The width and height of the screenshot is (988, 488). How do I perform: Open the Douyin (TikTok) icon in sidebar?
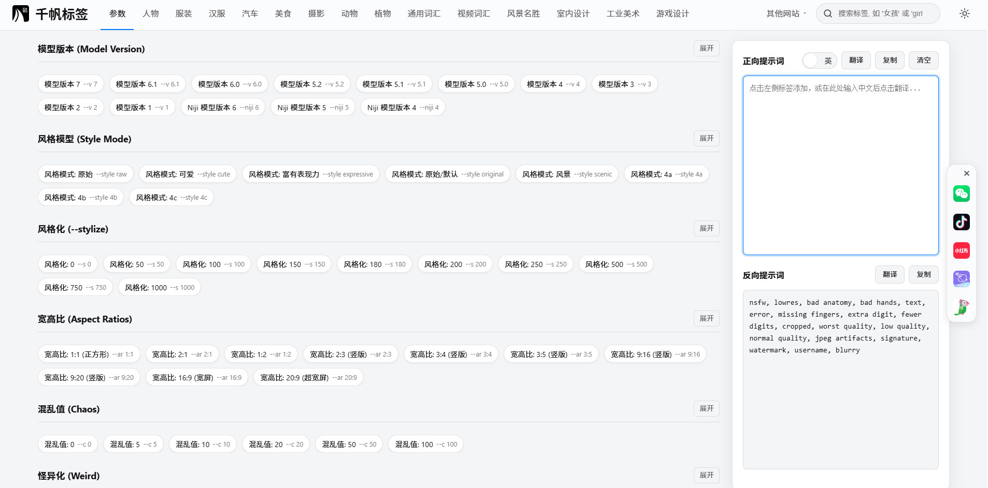(x=961, y=222)
